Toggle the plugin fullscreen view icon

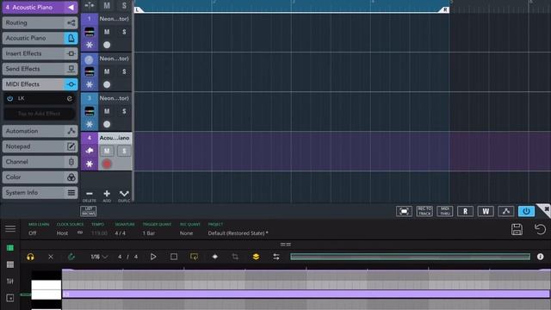pos(404,211)
